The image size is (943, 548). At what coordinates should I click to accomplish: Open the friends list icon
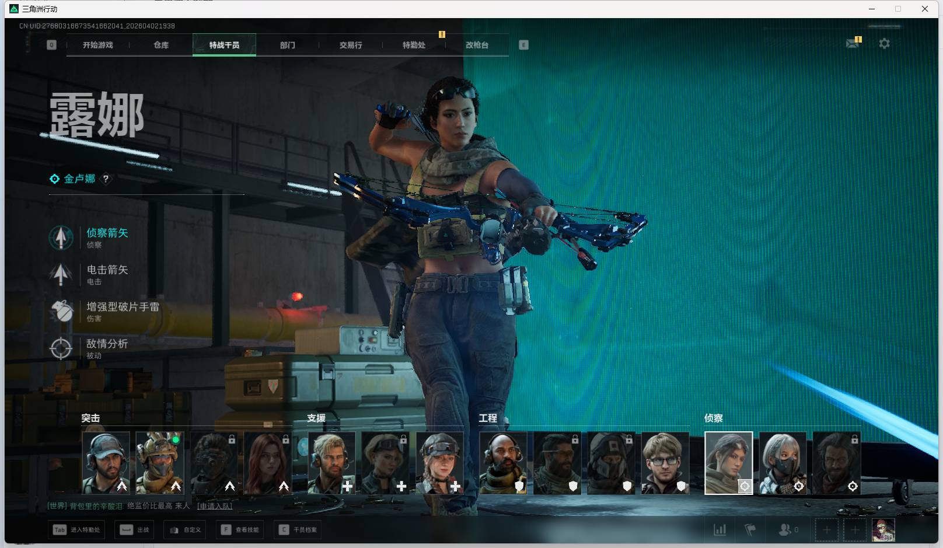click(x=786, y=530)
